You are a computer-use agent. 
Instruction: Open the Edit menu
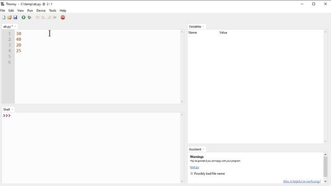tap(11, 10)
